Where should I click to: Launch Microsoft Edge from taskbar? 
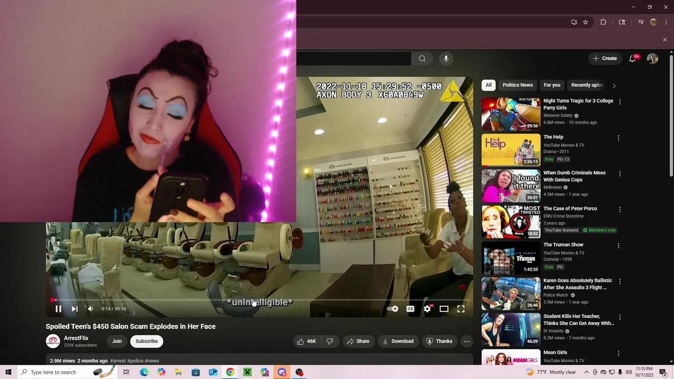click(x=144, y=372)
